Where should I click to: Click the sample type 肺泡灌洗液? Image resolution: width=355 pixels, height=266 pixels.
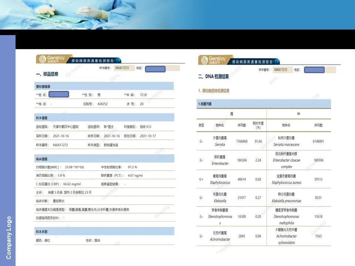click(111, 145)
